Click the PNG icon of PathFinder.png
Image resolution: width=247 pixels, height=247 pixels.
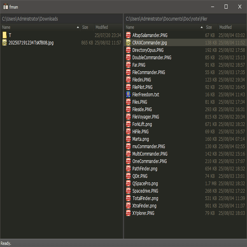tap(128, 169)
